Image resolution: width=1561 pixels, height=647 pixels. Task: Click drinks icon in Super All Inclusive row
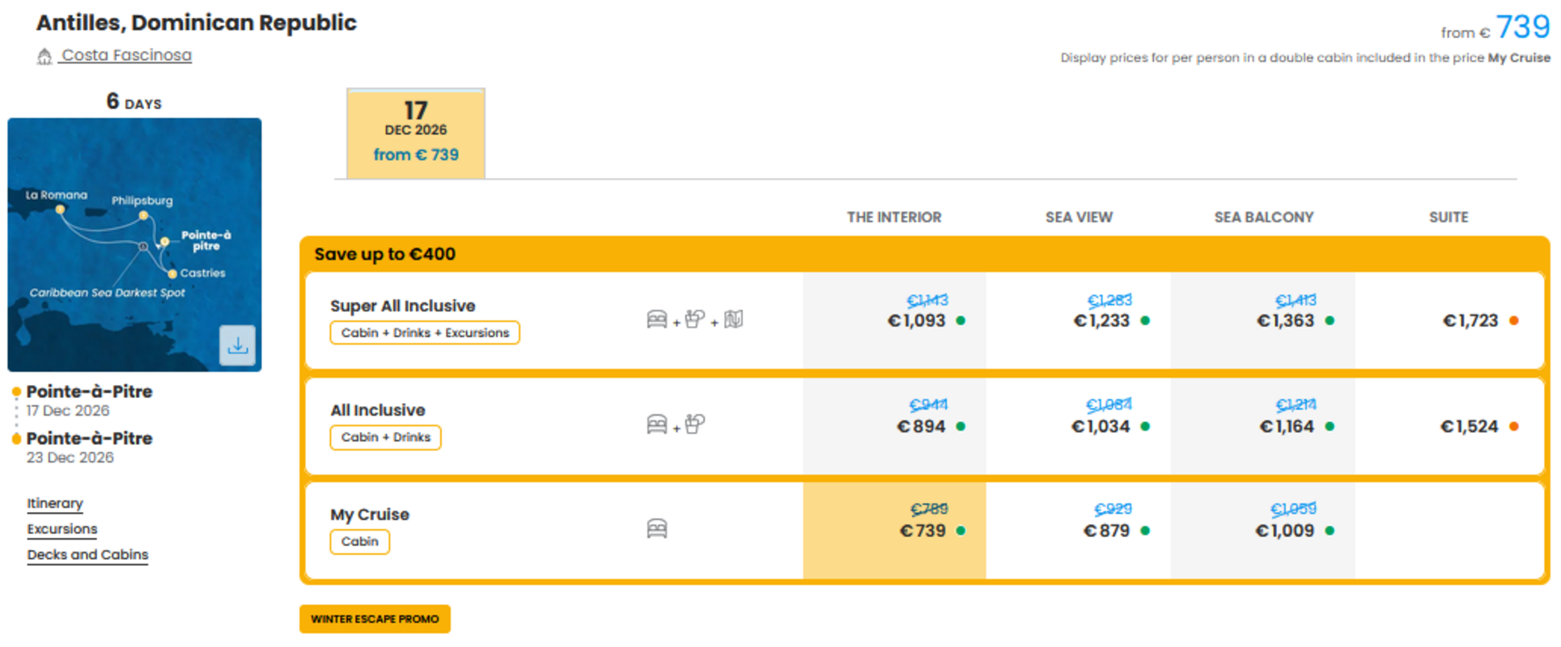tap(695, 319)
